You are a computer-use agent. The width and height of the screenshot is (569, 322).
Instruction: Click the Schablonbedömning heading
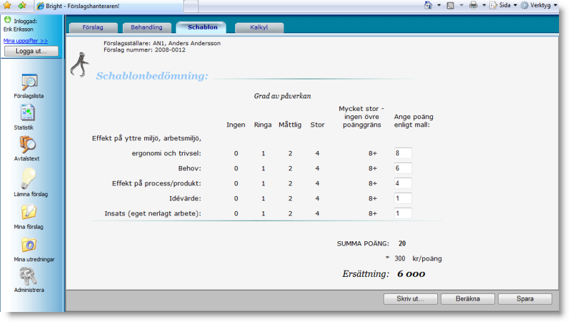tap(152, 76)
